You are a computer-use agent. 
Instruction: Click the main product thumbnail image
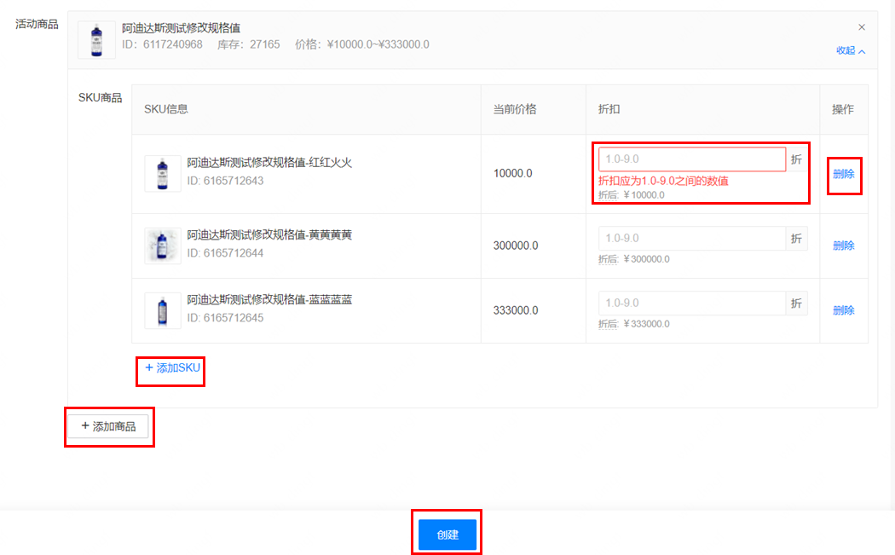tap(96, 40)
